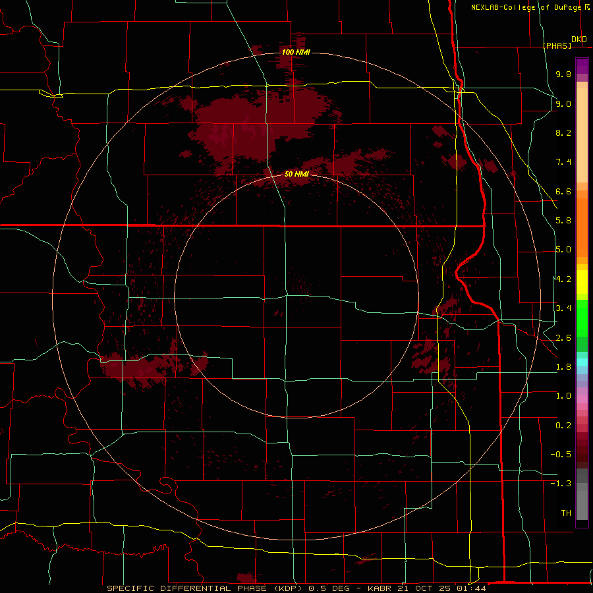Image resolution: width=593 pixels, height=593 pixels.
Task: Select the light peach color scale band
Action: (582, 135)
